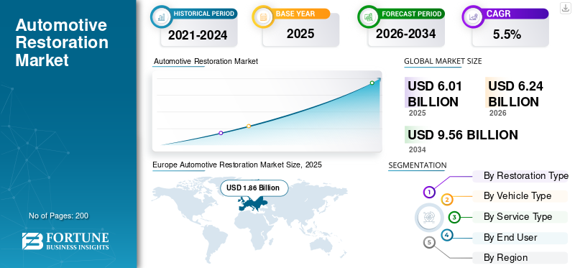Viewport: 575px width, 268px height.
Task: Select the By Restoration Type label
Action: [526, 176]
